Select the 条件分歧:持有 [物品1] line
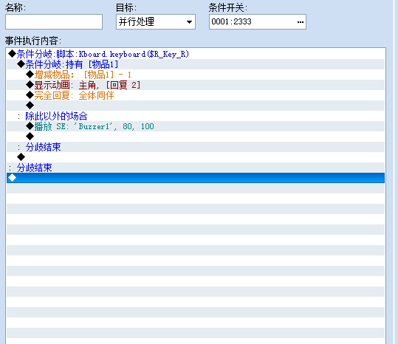Image resolution: width=398 pixels, height=344 pixels. pos(196,64)
